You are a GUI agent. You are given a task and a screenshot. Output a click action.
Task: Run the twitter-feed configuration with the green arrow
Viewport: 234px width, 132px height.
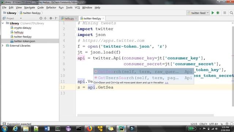[x=213, y=13]
